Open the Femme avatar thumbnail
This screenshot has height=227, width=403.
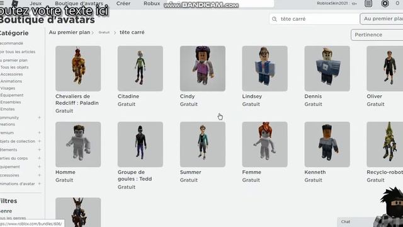(x=264, y=144)
